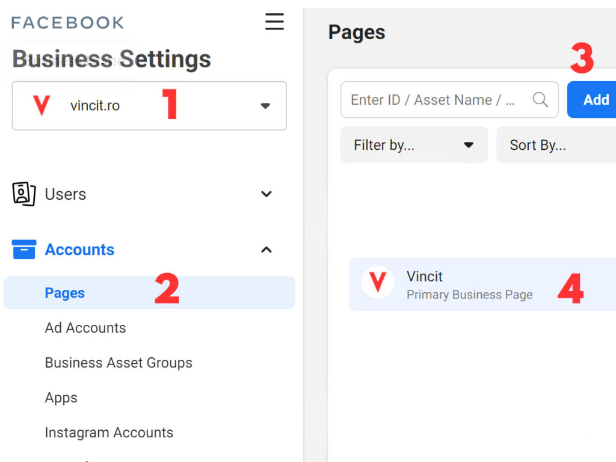The image size is (616, 462).
Task: Open the Filter by dropdown
Action: tap(414, 144)
